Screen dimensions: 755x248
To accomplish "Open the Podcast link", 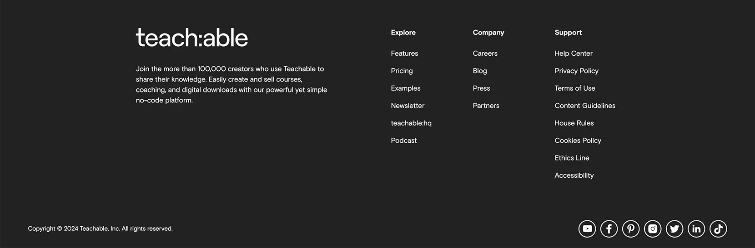I will point(404,141).
